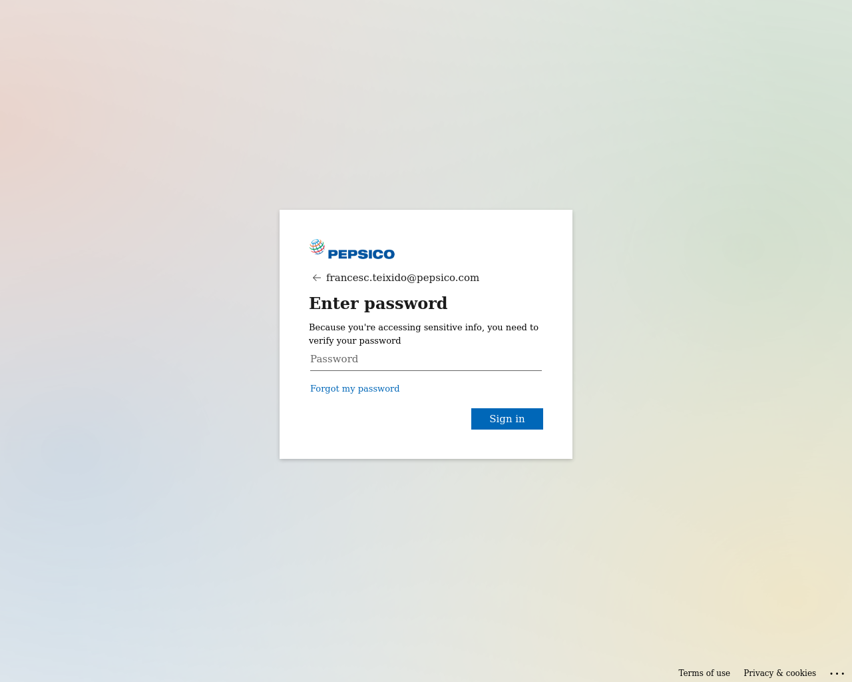Viewport: 852px width, 682px height.
Task: View Privacy & cookies in the footer
Action: [x=779, y=673]
